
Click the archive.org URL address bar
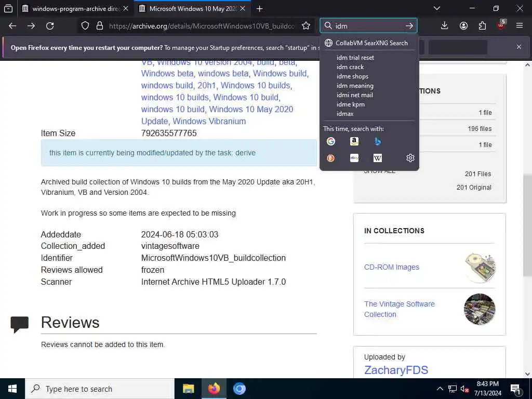tap(202, 26)
